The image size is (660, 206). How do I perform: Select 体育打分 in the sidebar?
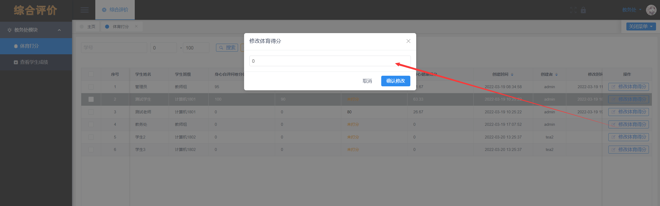click(36, 46)
